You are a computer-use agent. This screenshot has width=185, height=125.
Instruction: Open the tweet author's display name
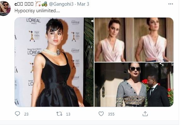[24, 4]
